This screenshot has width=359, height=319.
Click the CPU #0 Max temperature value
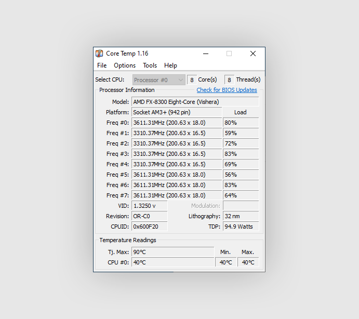click(x=248, y=262)
